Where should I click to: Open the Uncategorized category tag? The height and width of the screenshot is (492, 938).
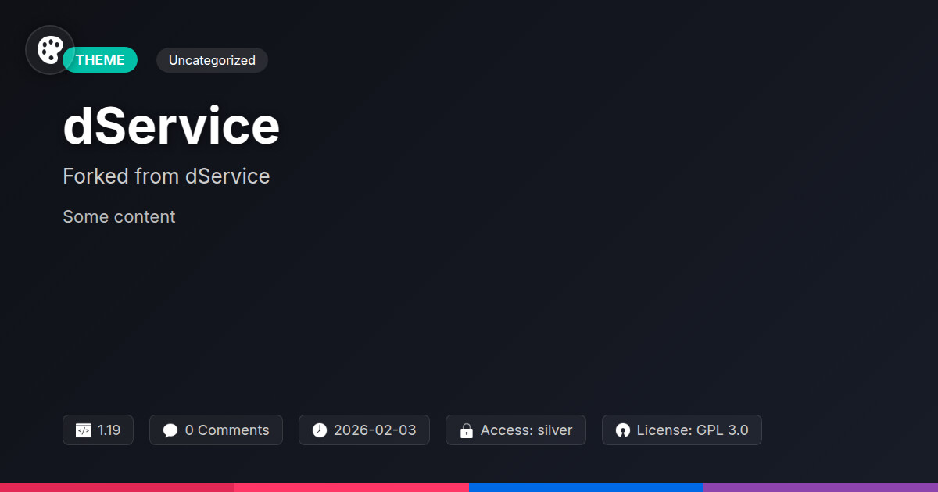(212, 60)
